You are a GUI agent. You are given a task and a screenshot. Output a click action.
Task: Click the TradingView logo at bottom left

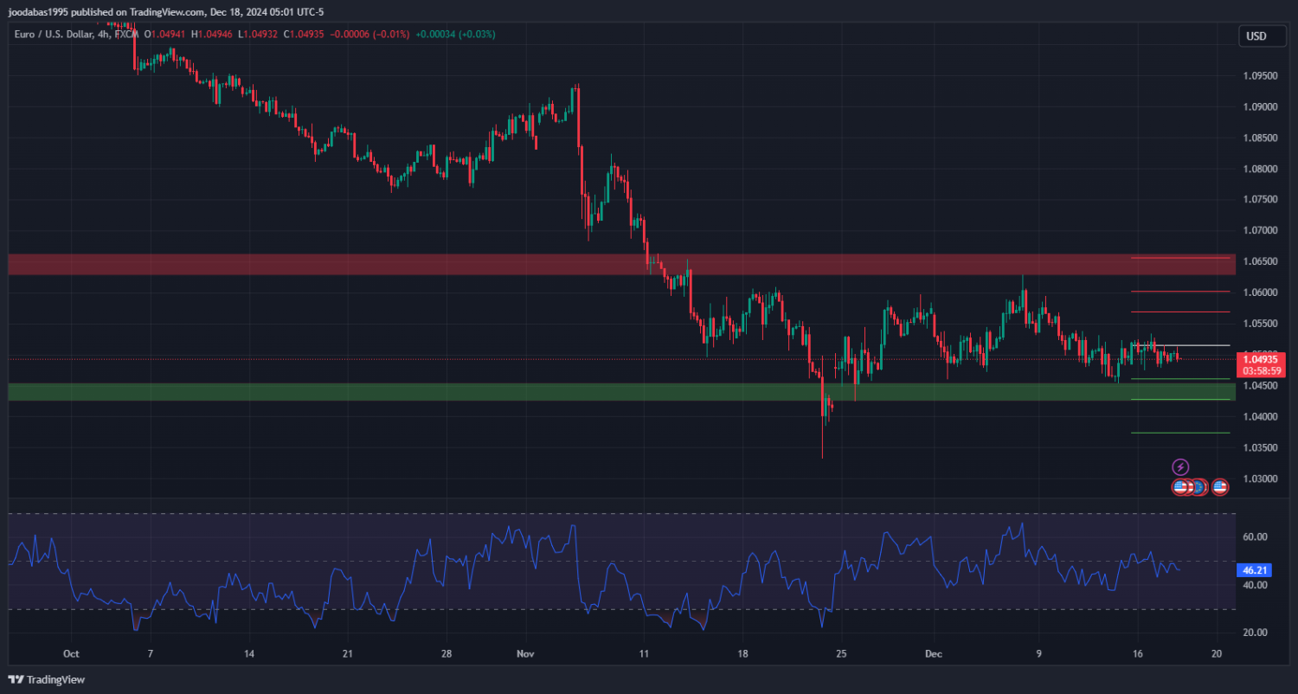47,679
